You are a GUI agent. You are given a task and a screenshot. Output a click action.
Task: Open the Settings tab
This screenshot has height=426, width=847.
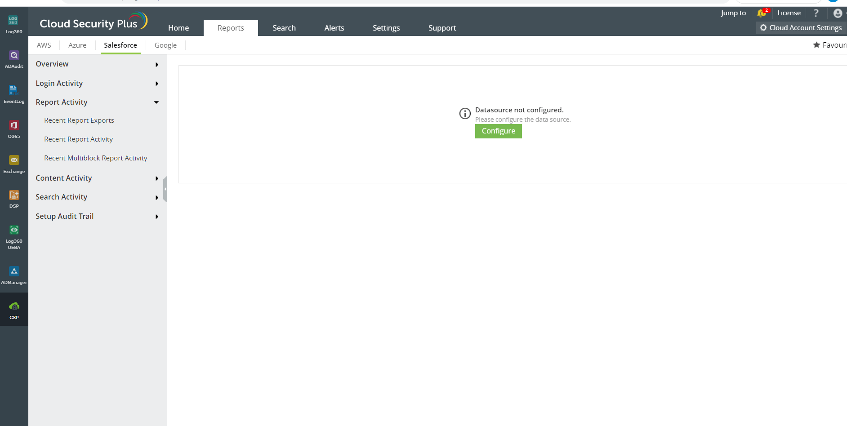point(386,28)
